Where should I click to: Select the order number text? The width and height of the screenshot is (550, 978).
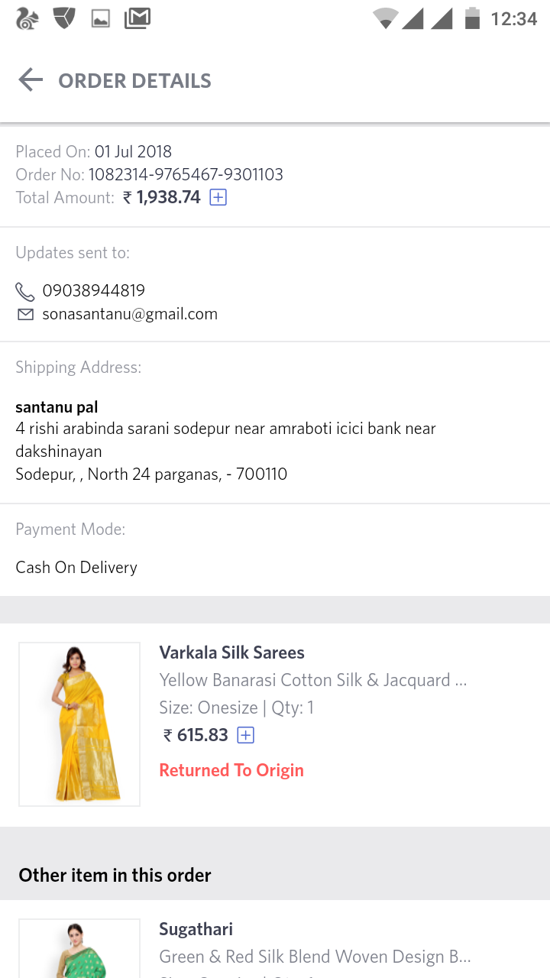click(186, 174)
